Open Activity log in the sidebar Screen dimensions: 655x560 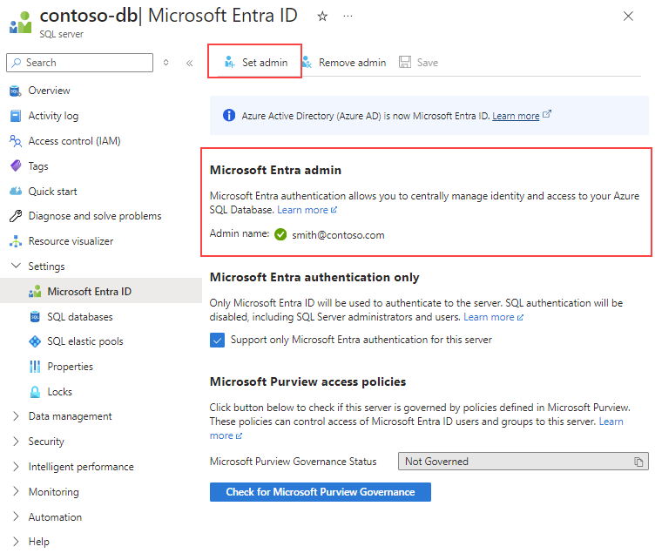tap(53, 116)
